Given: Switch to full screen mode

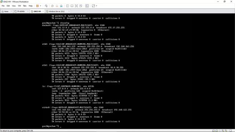Looking at the screenshot, I should pos(76,6).
